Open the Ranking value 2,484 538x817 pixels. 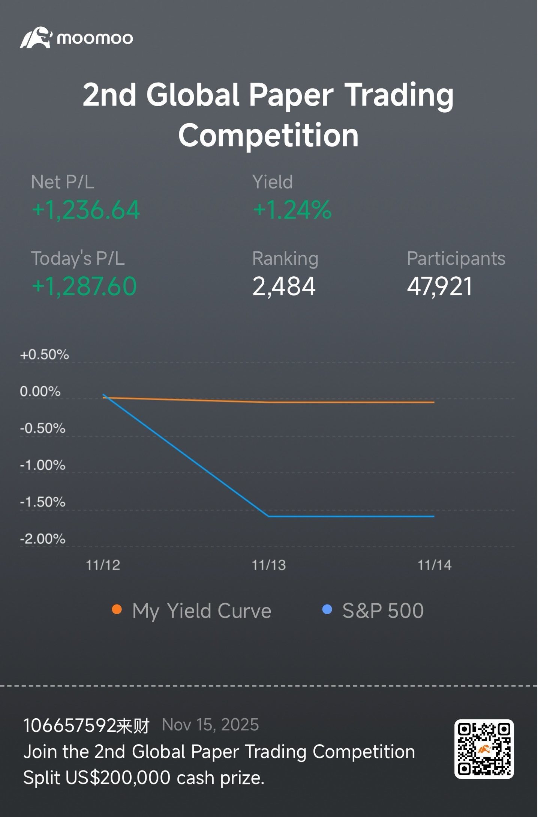284,286
